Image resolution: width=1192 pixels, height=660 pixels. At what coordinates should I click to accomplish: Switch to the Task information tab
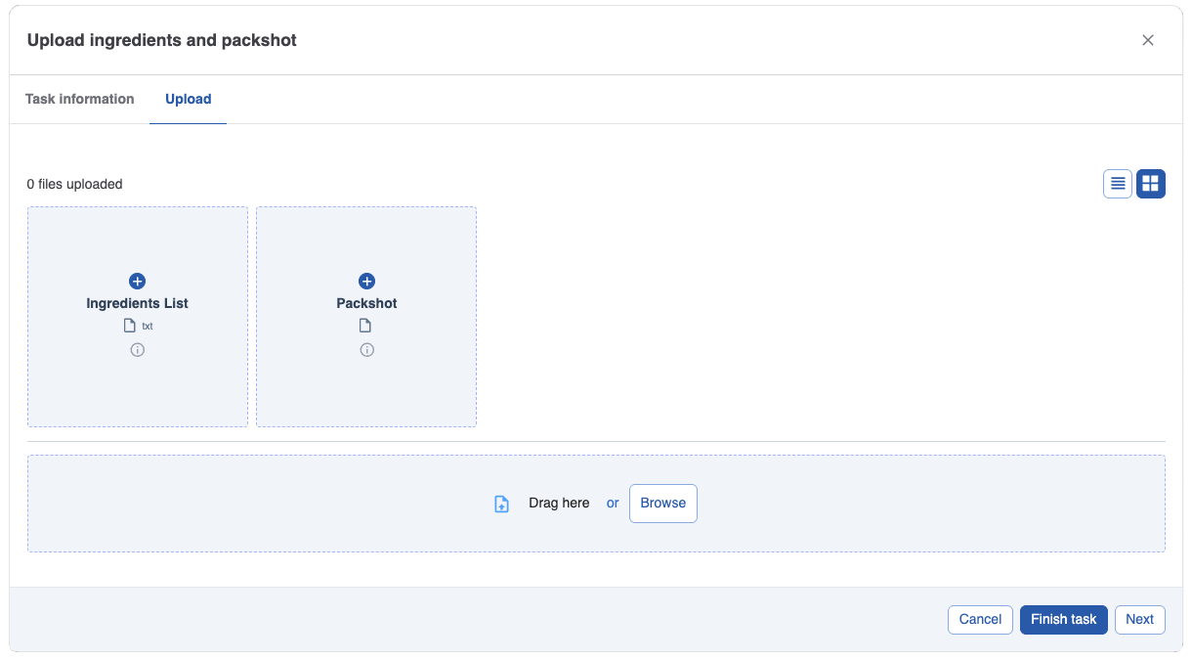point(79,99)
